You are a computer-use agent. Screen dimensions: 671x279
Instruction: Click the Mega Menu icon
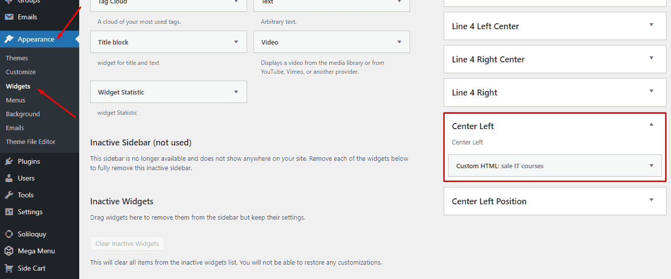pyautogui.click(x=9, y=251)
